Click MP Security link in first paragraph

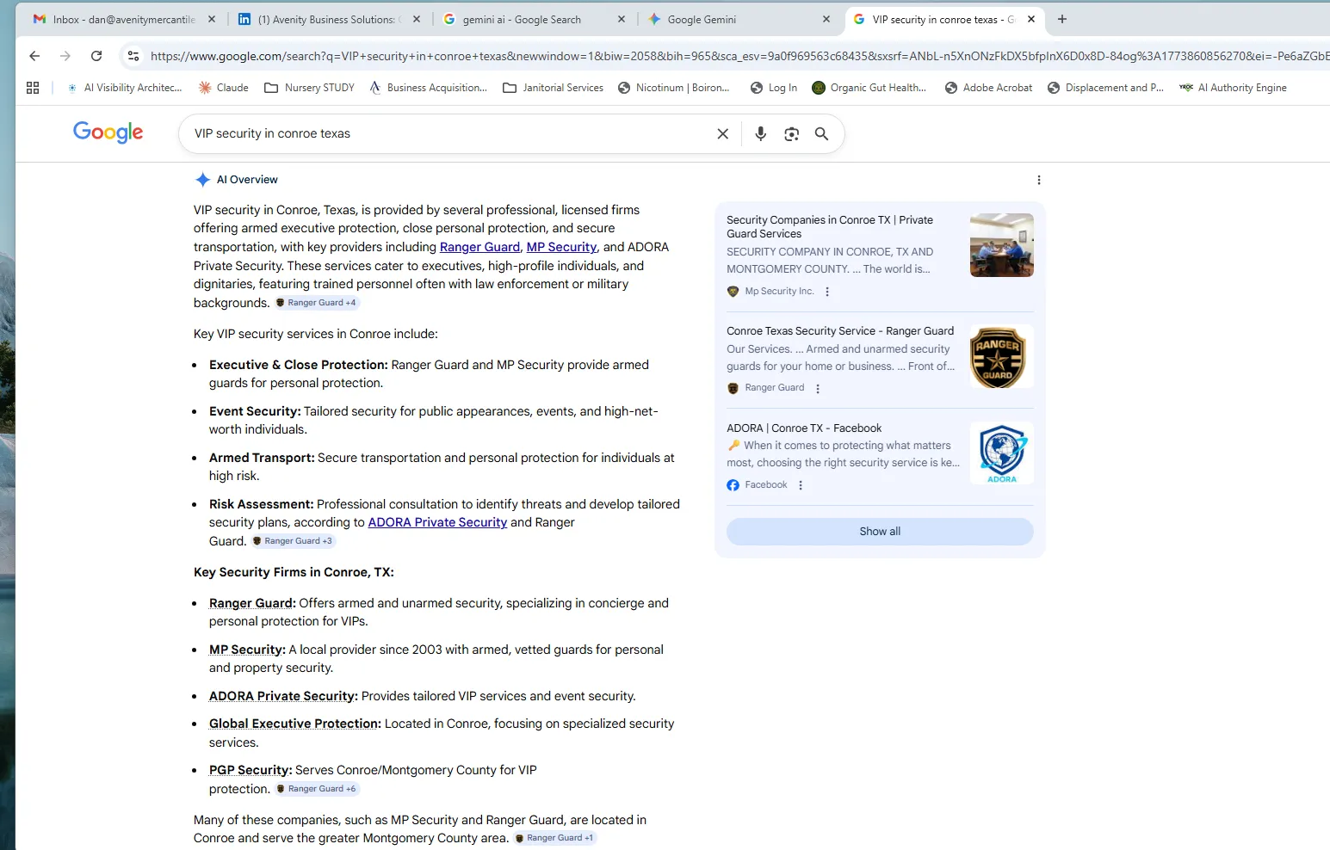point(561,247)
